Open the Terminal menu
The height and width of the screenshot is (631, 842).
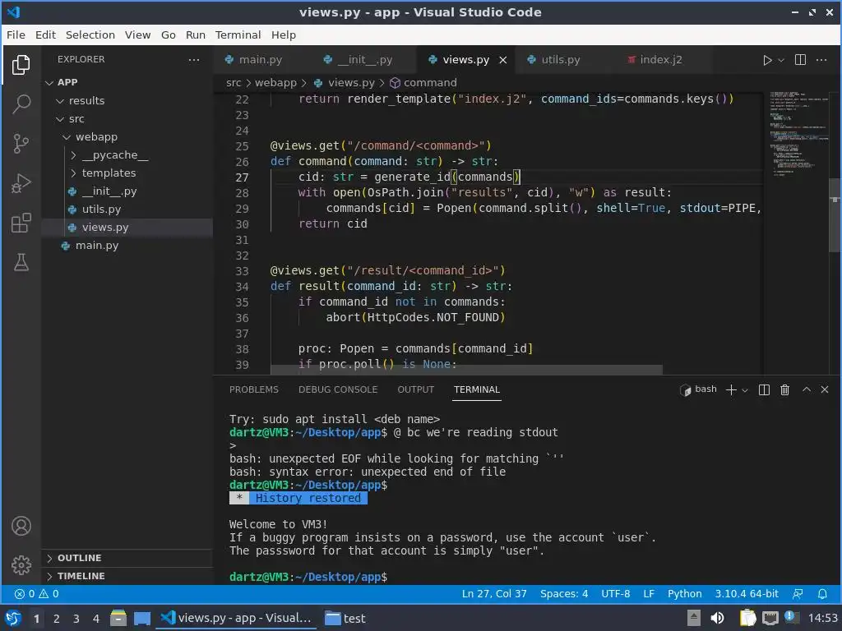point(238,35)
